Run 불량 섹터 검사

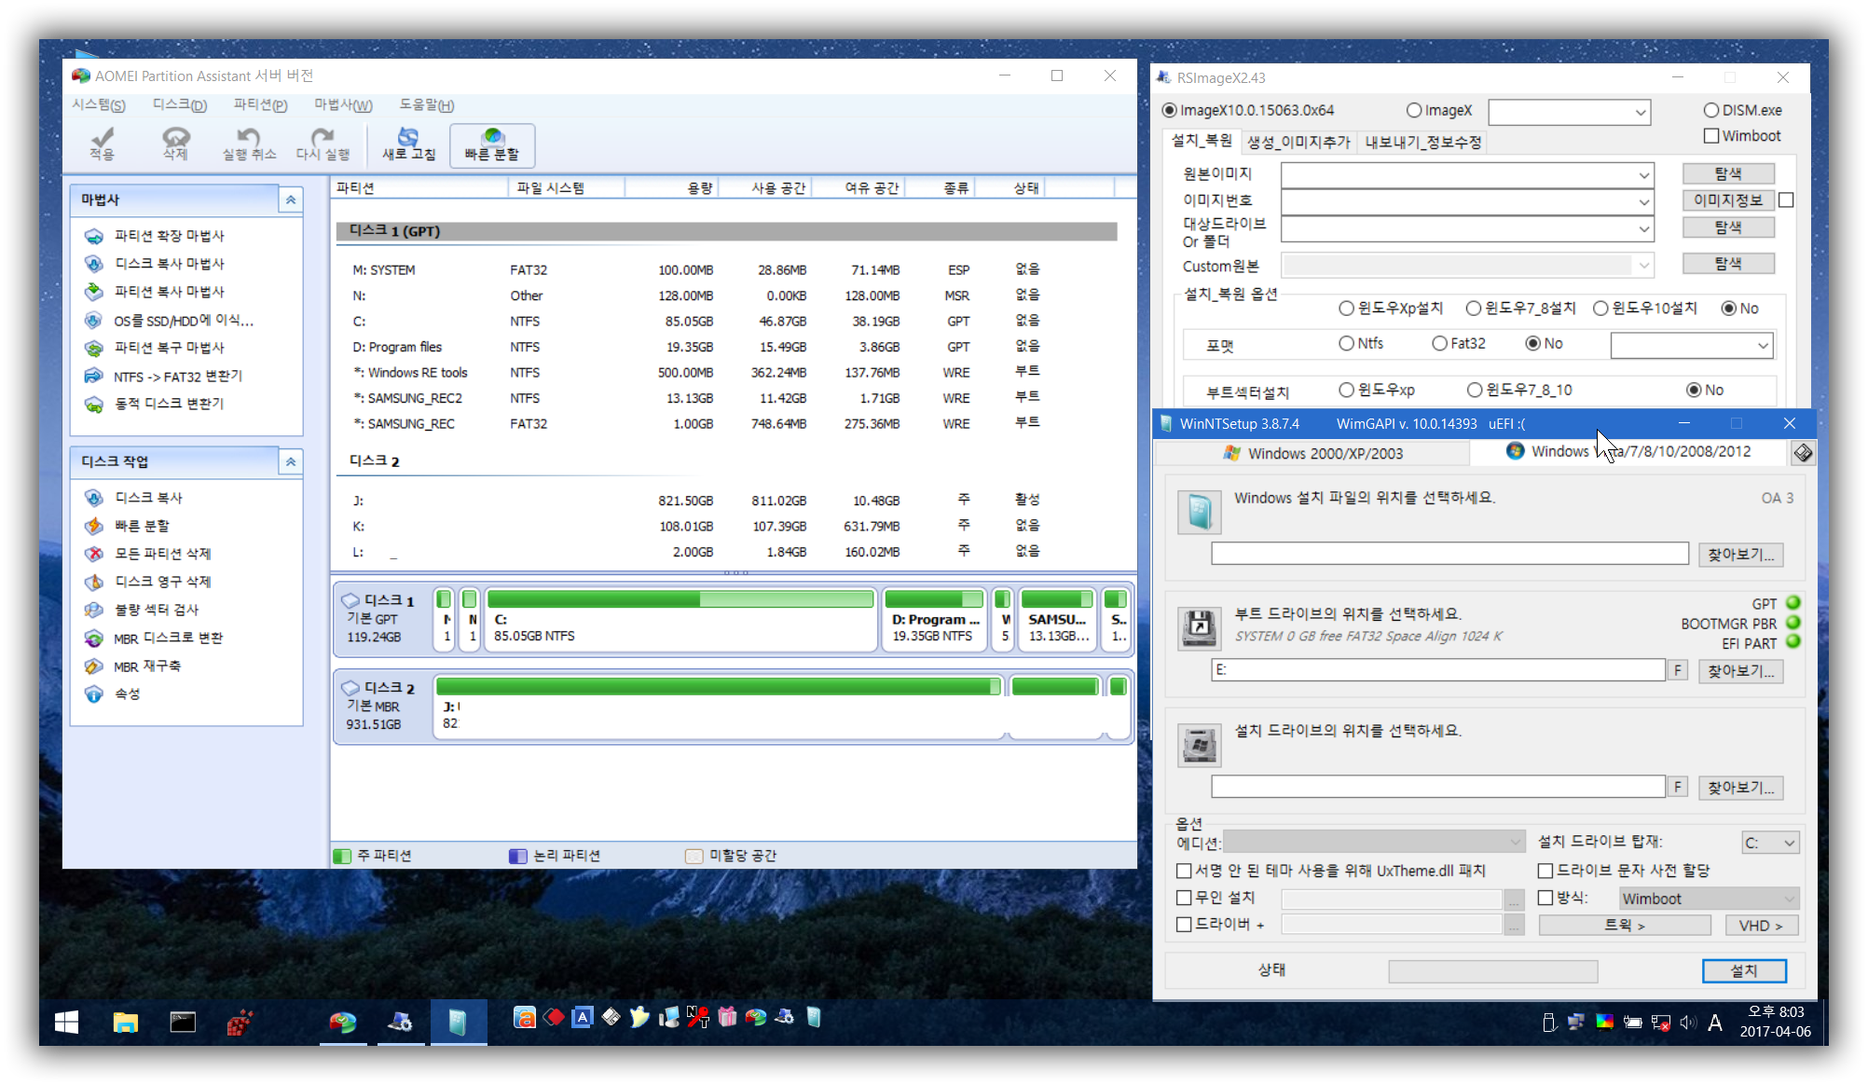(156, 610)
